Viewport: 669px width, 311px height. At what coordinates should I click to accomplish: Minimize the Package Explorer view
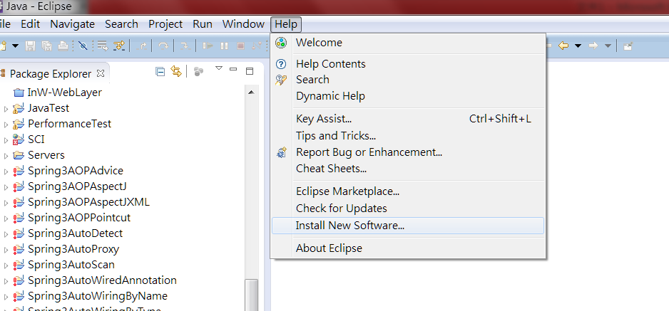point(233,68)
